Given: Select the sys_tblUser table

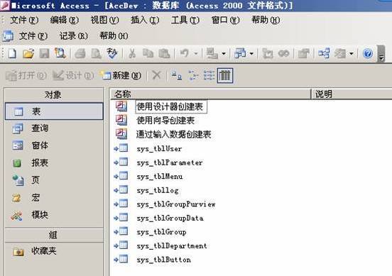Looking at the screenshot, I should tap(159, 149).
